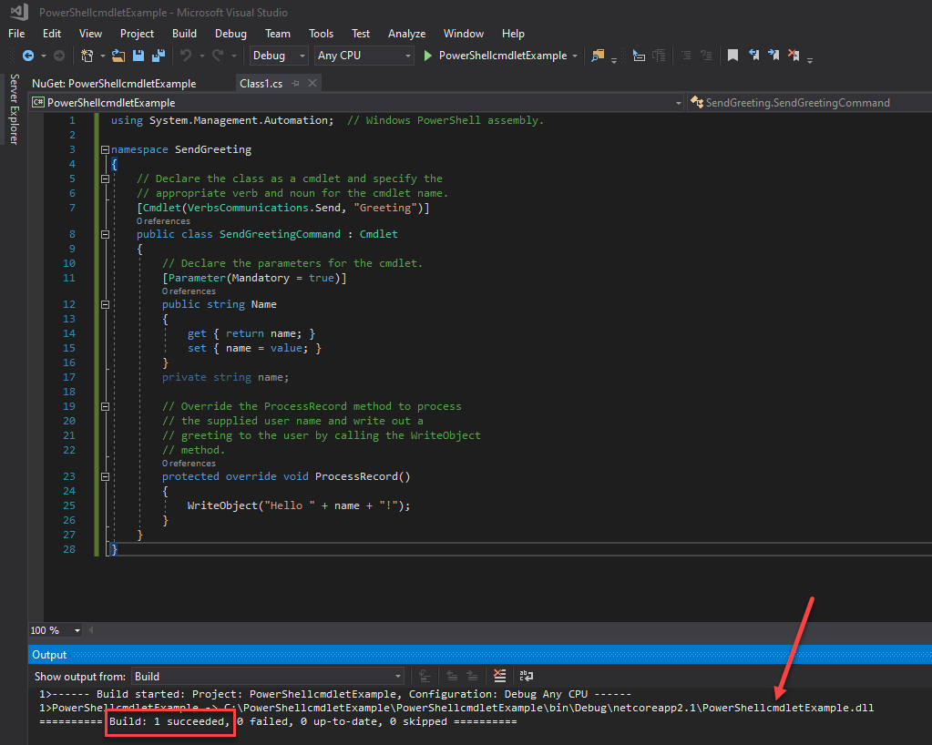The height and width of the screenshot is (745, 932).
Task: Open the Debug menu
Action: [x=230, y=34]
